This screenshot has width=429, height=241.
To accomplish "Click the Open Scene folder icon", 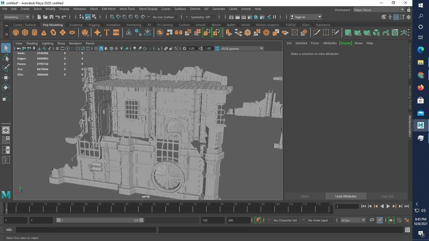I will tap(45, 17).
